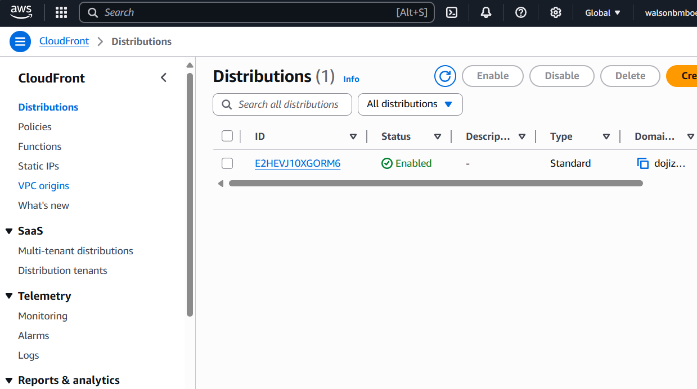This screenshot has height=389, width=697.
Task: Open the notifications bell
Action: pyautogui.click(x=486, y=12)
